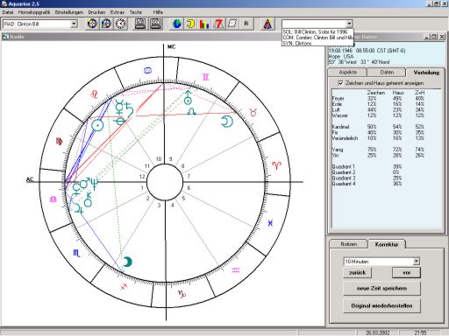This screenshot has height=336, width=449.
Task: Collapse the open comparison chart dropdown arrow
Action: (349, 24)
